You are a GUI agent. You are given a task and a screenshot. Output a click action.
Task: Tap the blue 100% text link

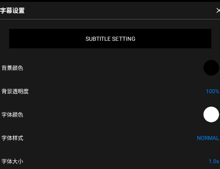(x=212, y=92)
